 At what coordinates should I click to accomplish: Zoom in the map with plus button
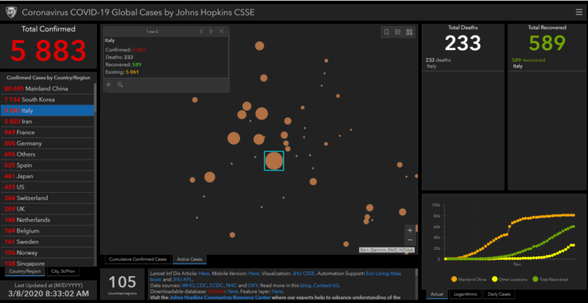[x=410, y=230]
